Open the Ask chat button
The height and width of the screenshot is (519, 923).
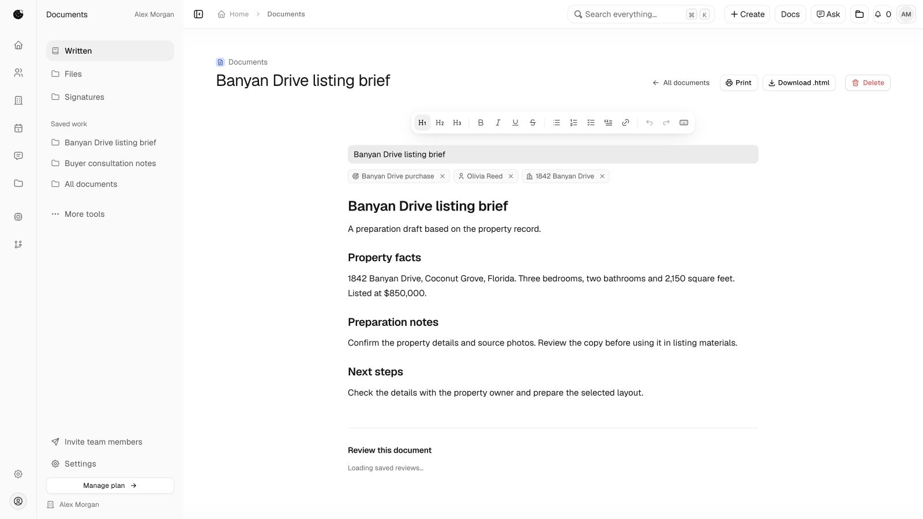(828, 14)
